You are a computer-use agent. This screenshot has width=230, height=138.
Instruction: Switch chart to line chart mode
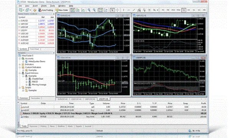click(83, 10)
